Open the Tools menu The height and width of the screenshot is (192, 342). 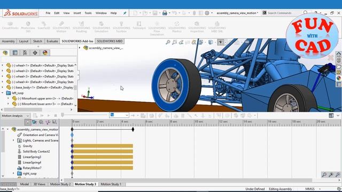(88, 13)
